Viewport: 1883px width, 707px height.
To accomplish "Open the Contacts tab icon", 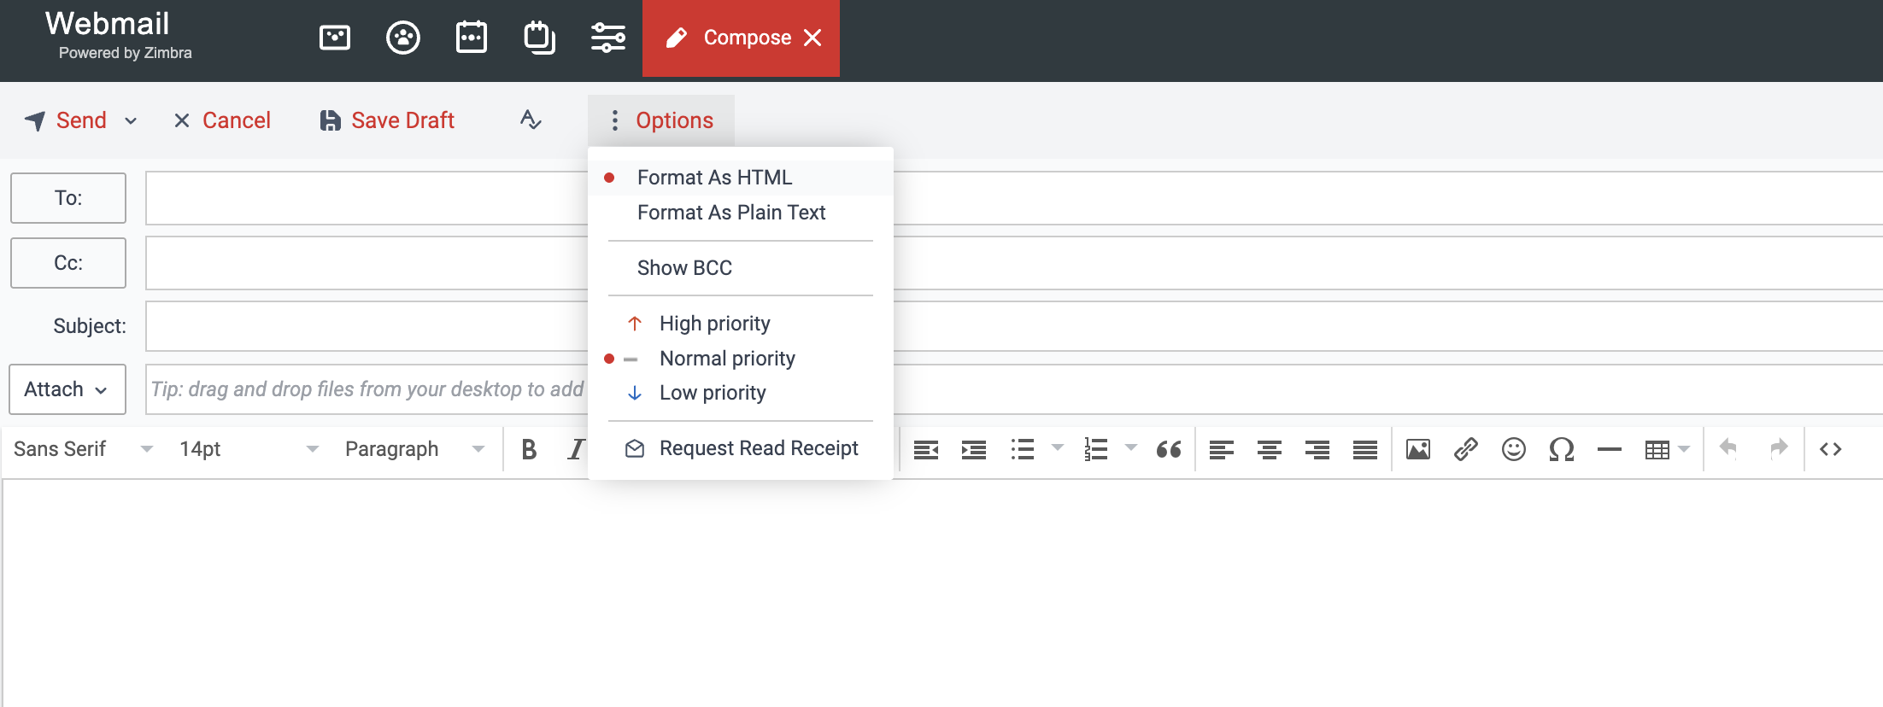I will [x=403, y=38].
